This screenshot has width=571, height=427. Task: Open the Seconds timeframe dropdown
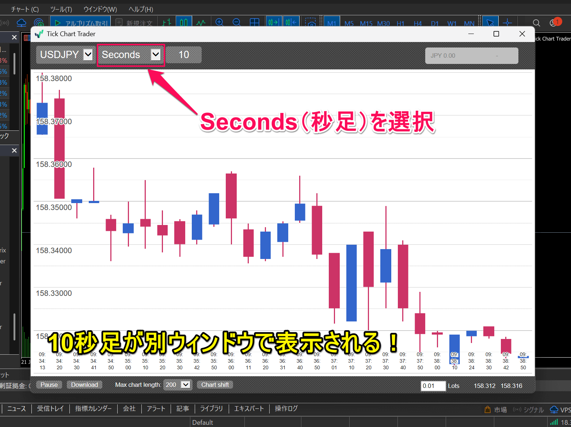pyautogui.click(x=156, y=54)
